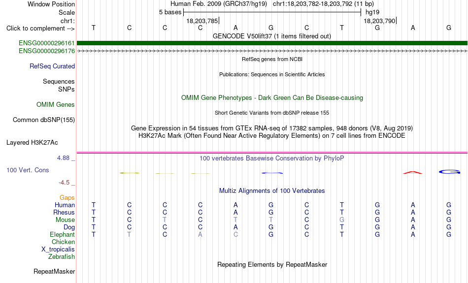Click the 'Dog' alignment row label
This screenshot has width=468, height=283.
pyautogui.click(x=69, y=227)
